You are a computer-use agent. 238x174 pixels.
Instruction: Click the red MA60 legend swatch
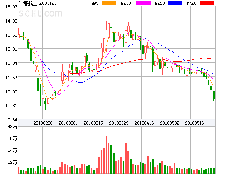[x=206, y=3]
